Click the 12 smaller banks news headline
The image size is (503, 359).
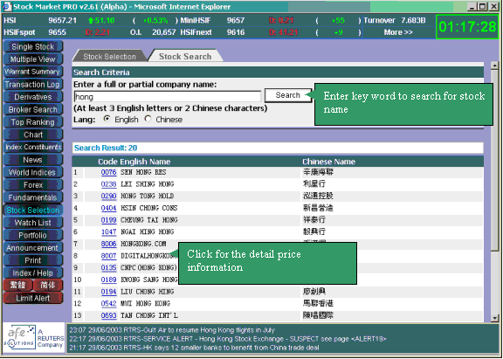(x=194, y=348)
